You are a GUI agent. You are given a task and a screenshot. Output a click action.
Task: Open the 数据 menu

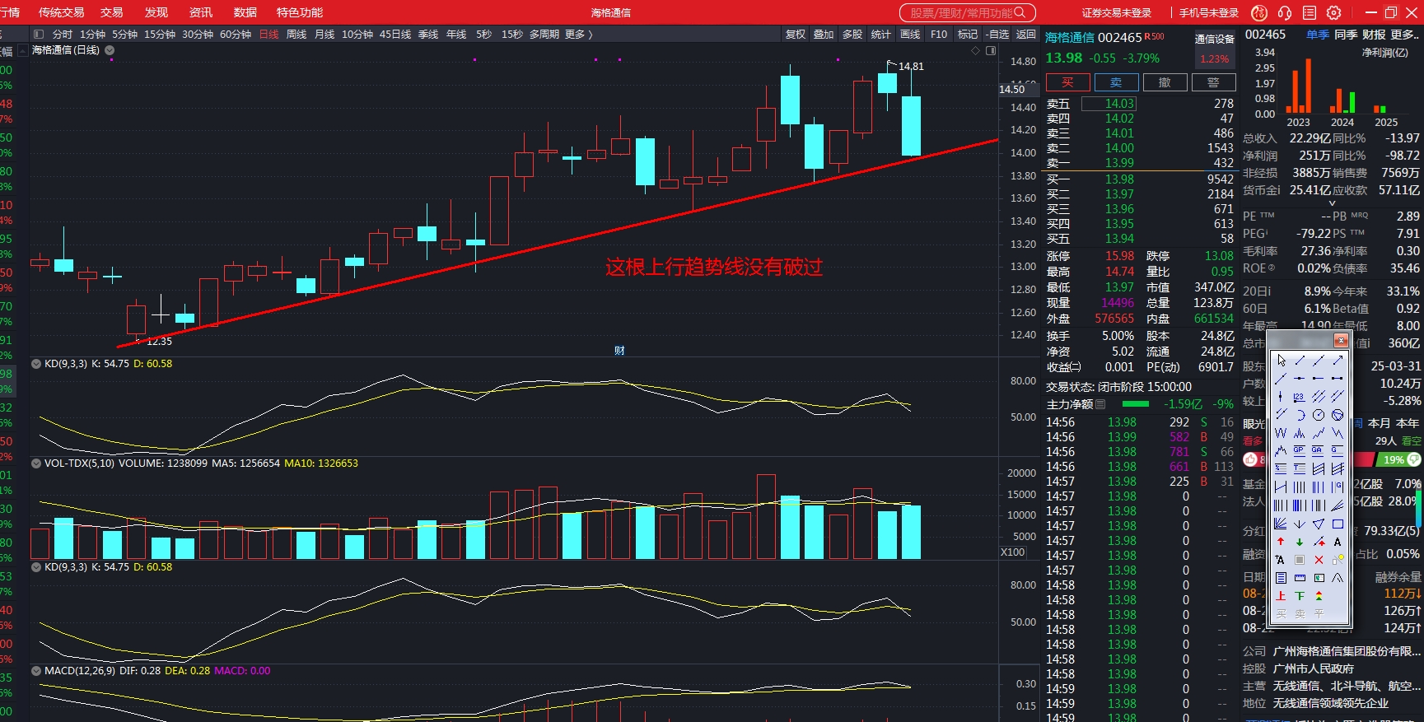pos(245,12)
